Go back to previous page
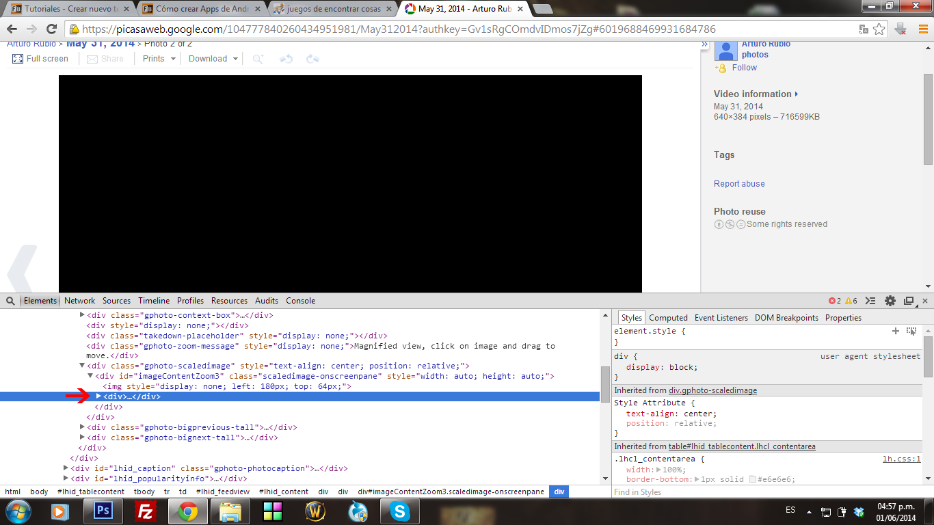The height and width of the screenshot is (525, 934). click(x=12, y=29)
